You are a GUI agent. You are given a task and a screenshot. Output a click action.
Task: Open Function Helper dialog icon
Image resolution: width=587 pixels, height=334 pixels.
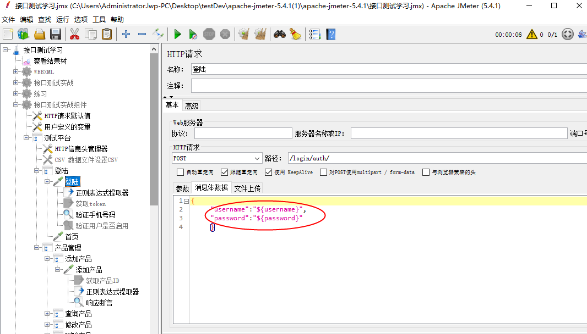[314, 35]
